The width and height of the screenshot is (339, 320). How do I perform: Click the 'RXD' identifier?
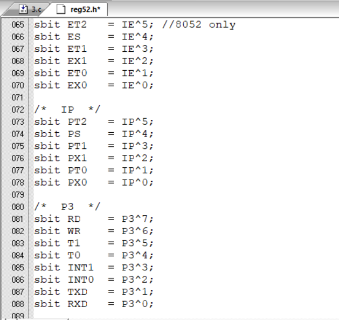click(77, 304)
